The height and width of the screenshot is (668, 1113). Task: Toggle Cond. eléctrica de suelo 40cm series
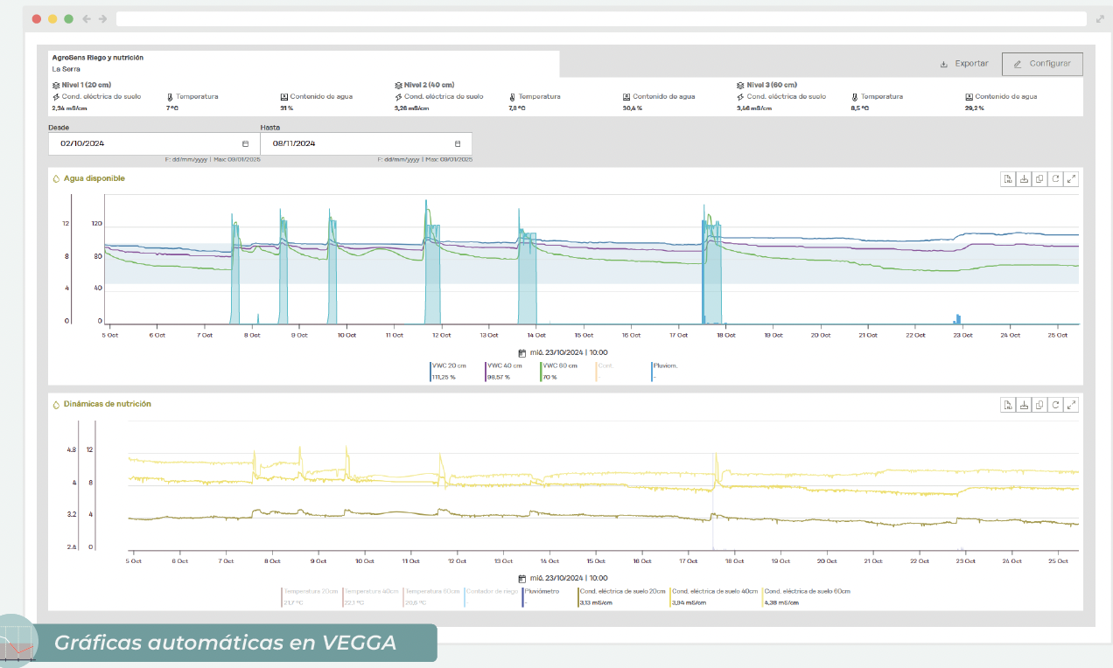(x=713, y=591)
